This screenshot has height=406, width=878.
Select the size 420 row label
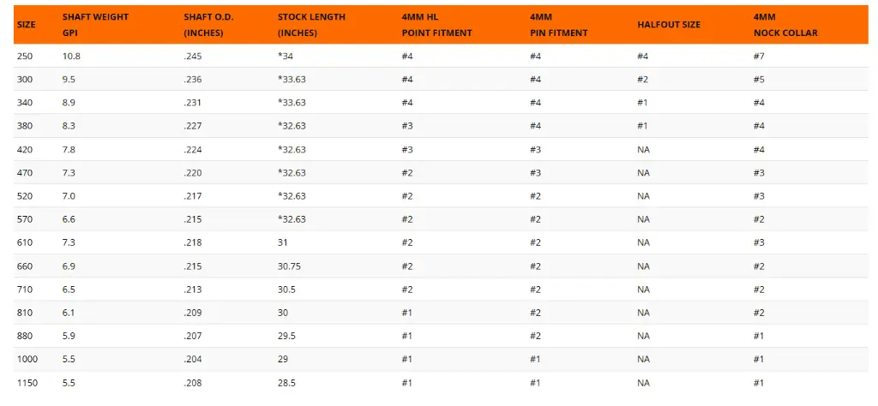23,149
